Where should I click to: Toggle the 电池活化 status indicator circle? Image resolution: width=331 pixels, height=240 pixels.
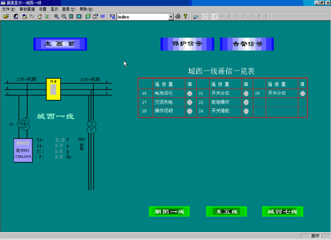(189, 93)
